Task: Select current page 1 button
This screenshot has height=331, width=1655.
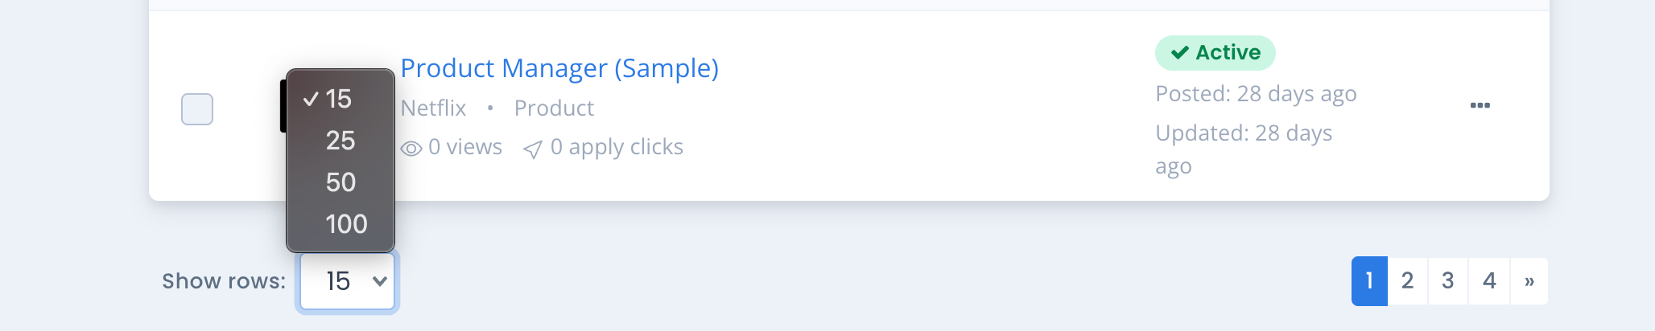Action: (1369, 281)
